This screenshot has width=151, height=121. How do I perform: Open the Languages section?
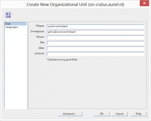(x=11, y=27)
